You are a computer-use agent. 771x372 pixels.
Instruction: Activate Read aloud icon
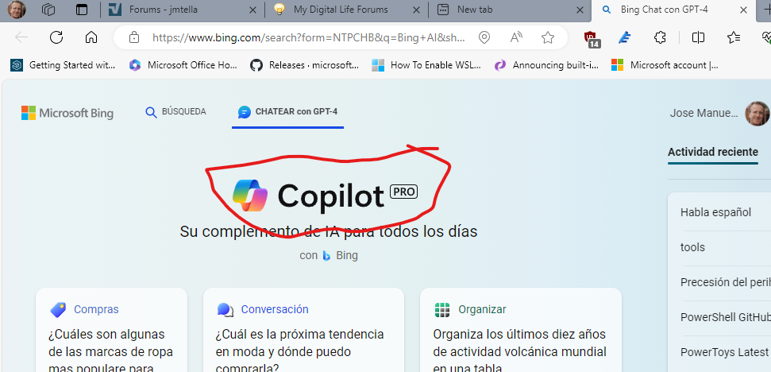pyautogui.click(x=516, y=37)
